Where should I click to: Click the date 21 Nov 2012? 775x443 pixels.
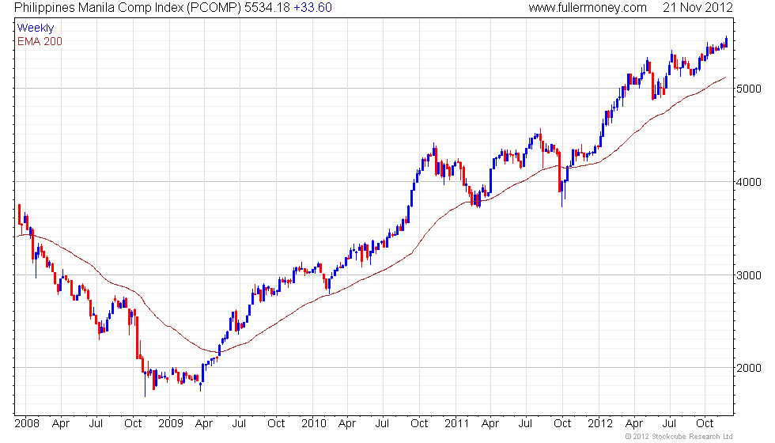pos(697,7)
